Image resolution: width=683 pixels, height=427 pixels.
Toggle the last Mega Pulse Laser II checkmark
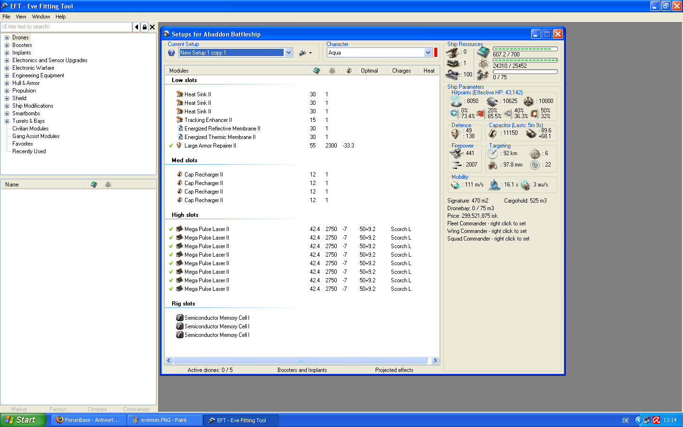coord(171,289)
